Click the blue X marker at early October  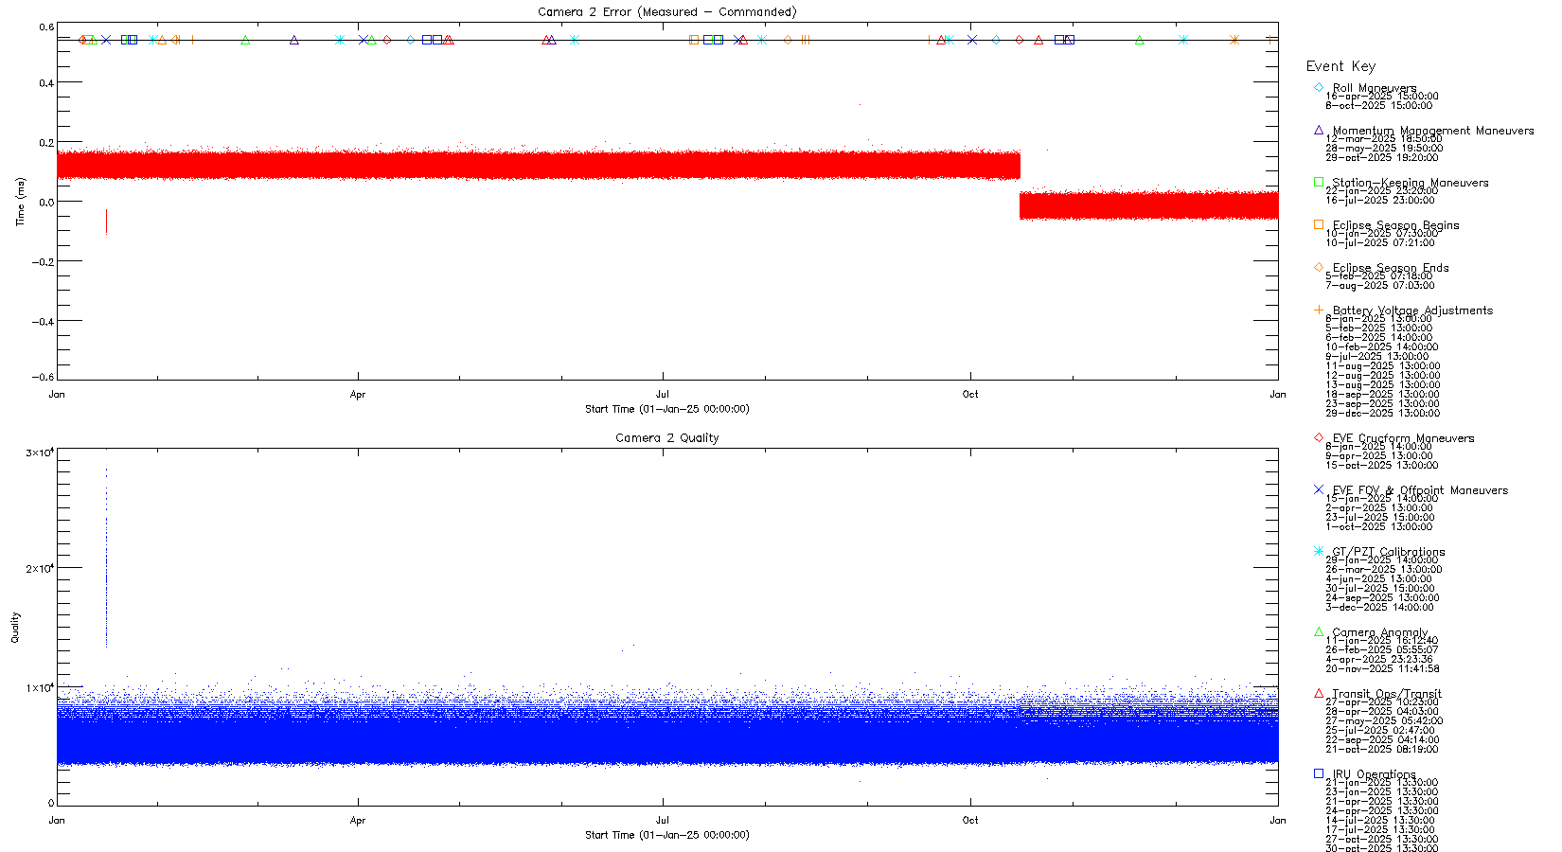[972, 40]
